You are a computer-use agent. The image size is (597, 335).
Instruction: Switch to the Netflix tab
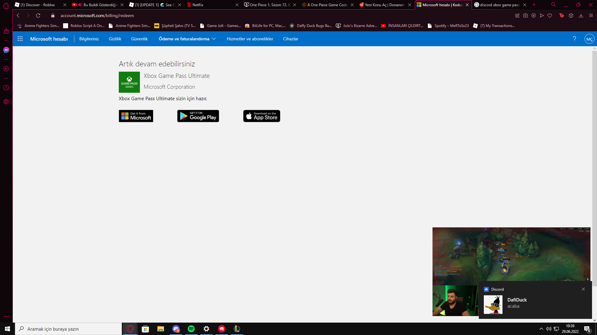pos(211,5)
